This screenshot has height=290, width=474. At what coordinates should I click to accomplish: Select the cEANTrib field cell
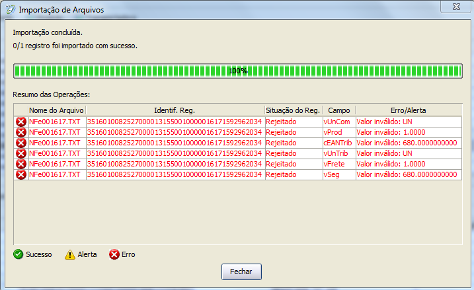tap(339, 143)
